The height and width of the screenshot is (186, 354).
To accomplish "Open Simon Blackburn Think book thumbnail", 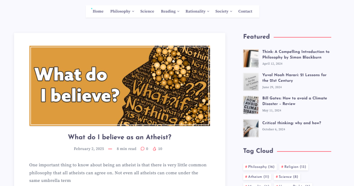I will point(251,58).
